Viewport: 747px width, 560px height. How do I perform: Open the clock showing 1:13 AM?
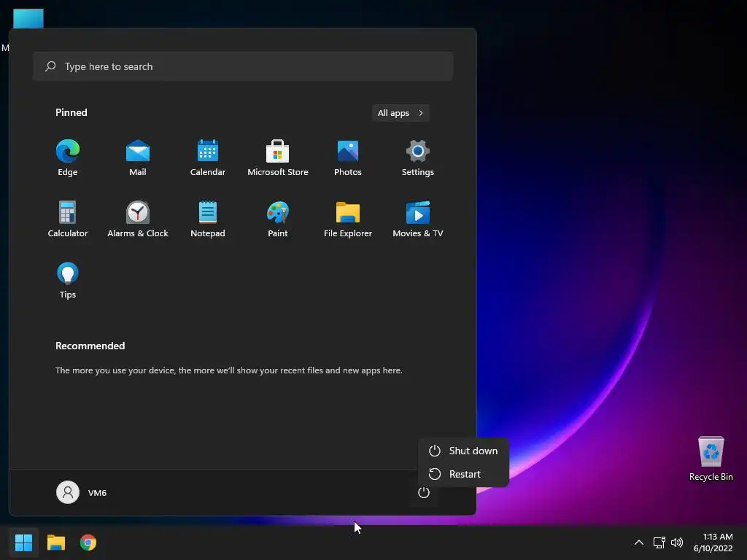point(713,542)
